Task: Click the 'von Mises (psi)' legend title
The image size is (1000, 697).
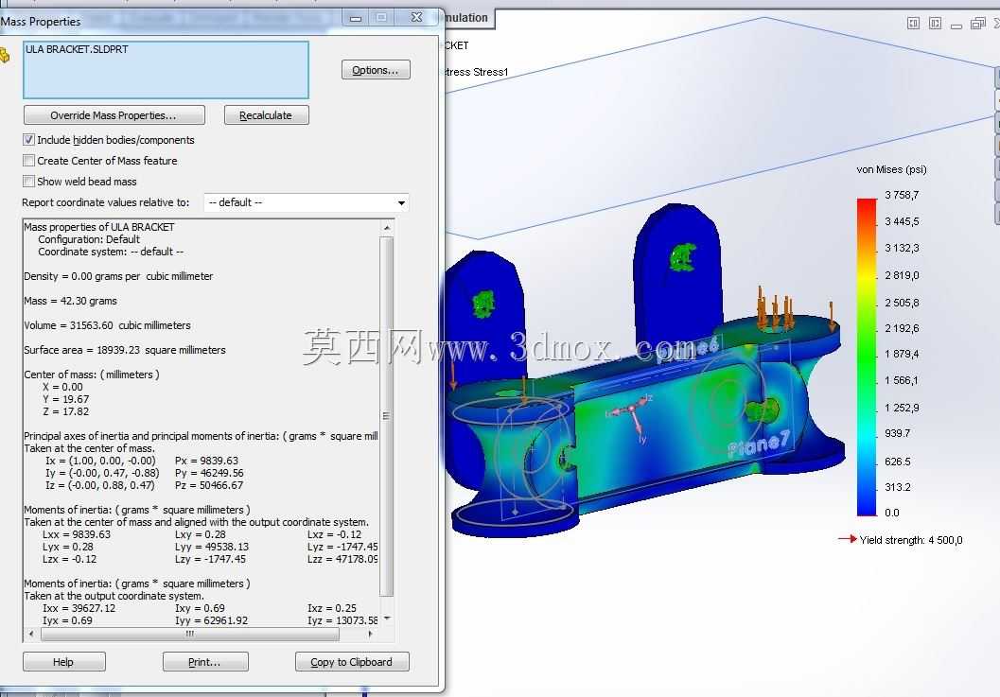Action: tap(891, 169)
